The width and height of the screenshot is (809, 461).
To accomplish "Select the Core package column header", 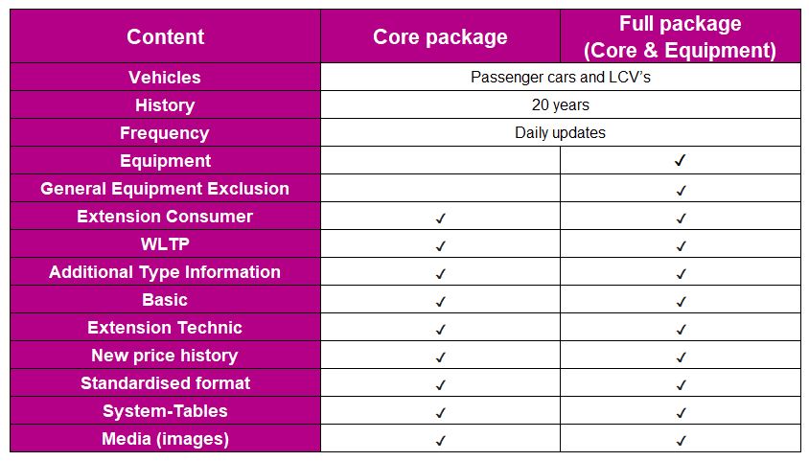I will (440, 36).
